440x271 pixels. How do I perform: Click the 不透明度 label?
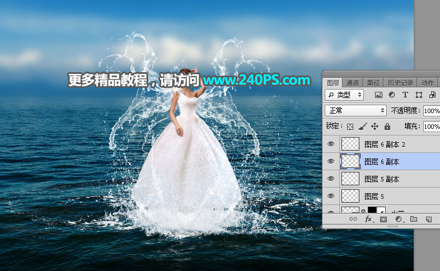pos(405,110)
